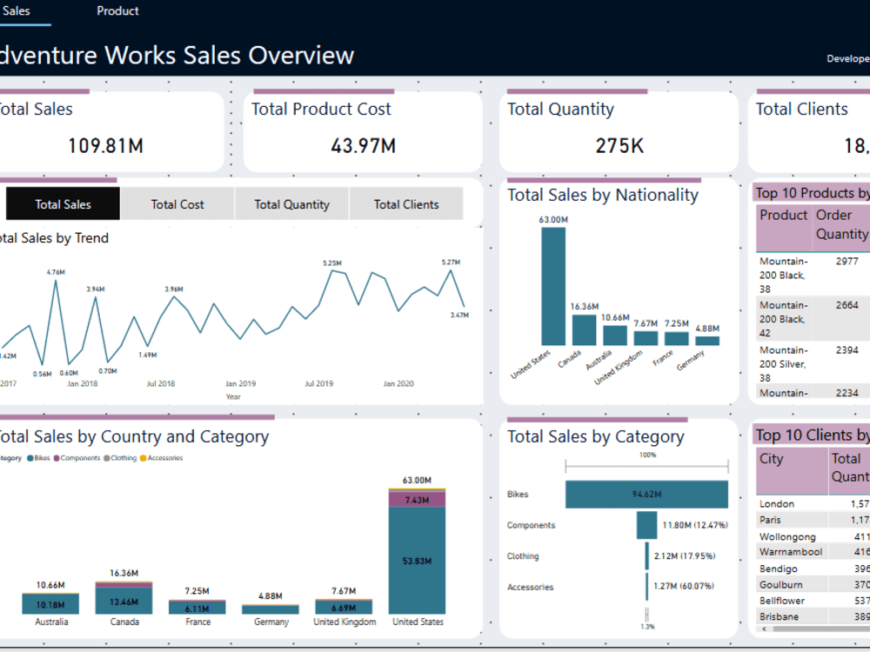Select the Bikes bar in Sales by Category
Screen dimensions: 870x652
[645, 494]
